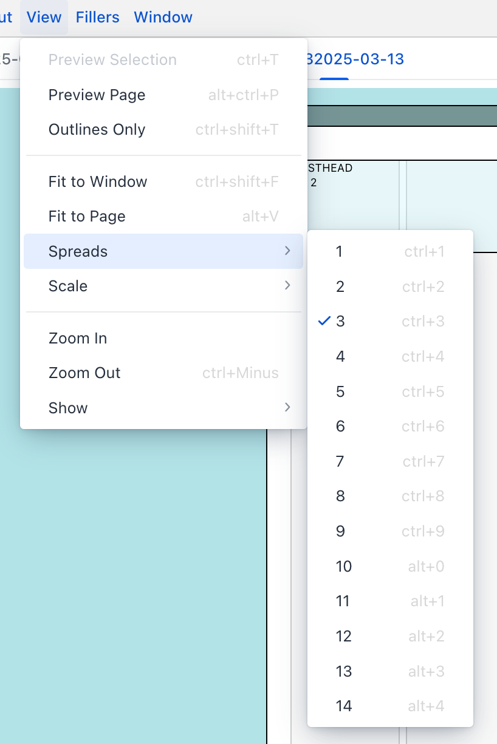Switch to the 2025-03-13 tab
497x744 pixels.
[x=358, y=59]
